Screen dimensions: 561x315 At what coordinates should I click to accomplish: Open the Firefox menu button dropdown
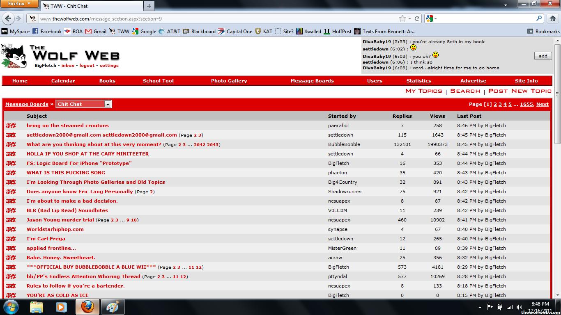[x=19, y=4]
